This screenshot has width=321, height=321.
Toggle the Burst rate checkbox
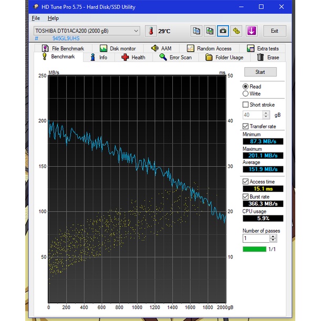246,196
